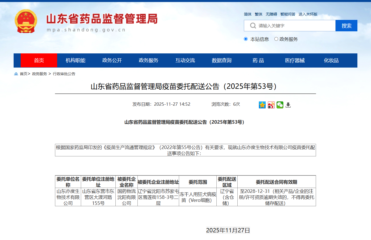Focus the keyword search input field
Screen dimensions: 371x240
coord(295,26)
